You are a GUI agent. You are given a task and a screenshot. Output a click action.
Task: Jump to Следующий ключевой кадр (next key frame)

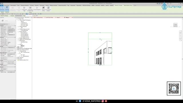pyautogui.click(x=30, y=9)
